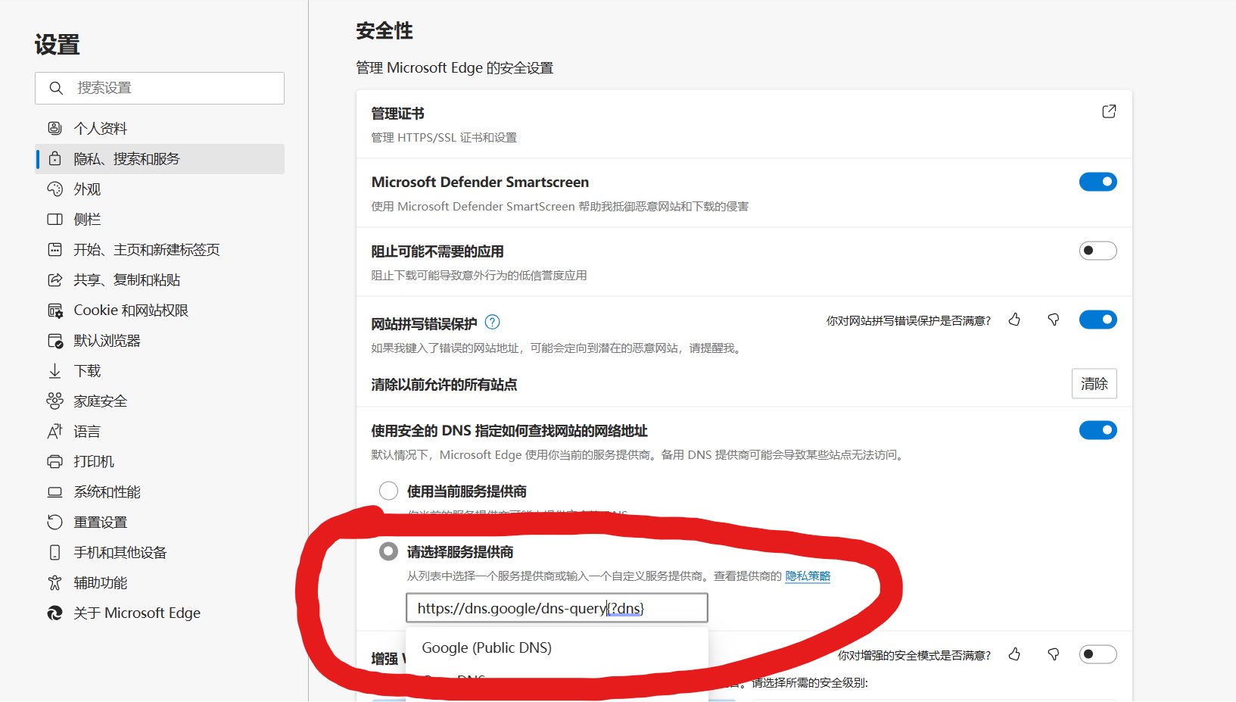
Task: Click the 开始、主页和新建标签页 icon
Action: click(x=54, y=249)
